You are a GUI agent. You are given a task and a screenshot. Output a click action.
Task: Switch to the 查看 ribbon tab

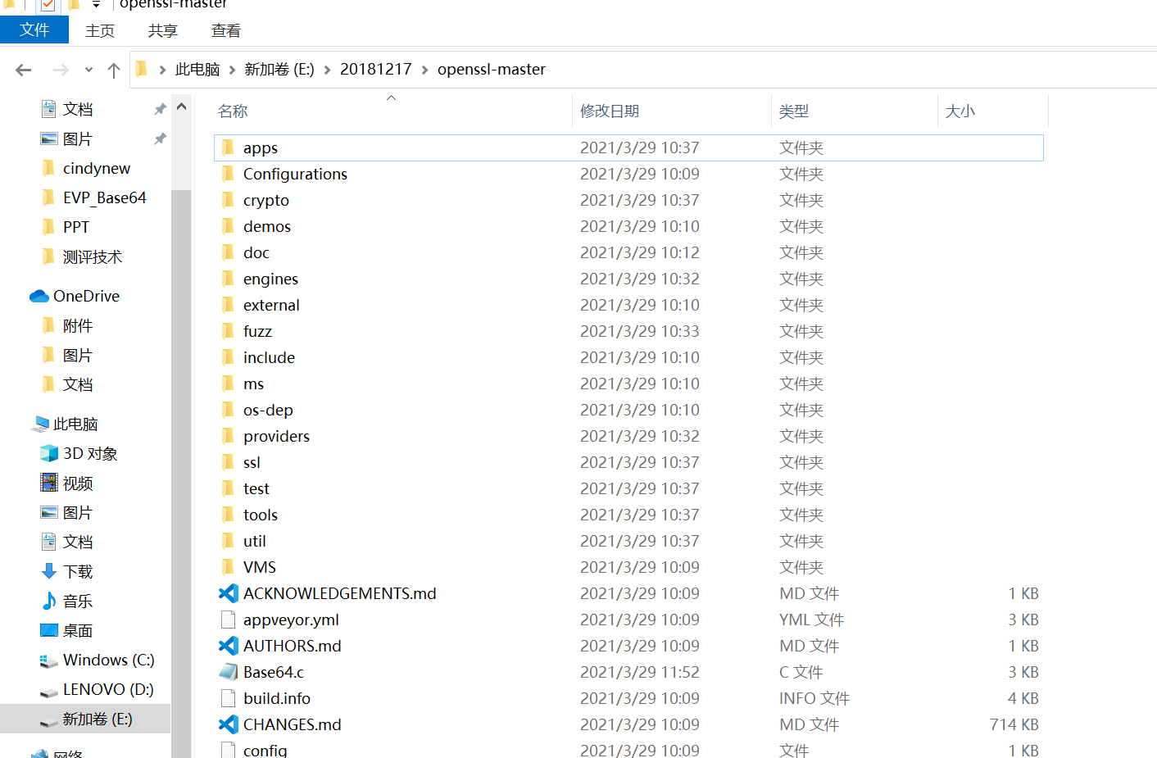click(226, 30)
